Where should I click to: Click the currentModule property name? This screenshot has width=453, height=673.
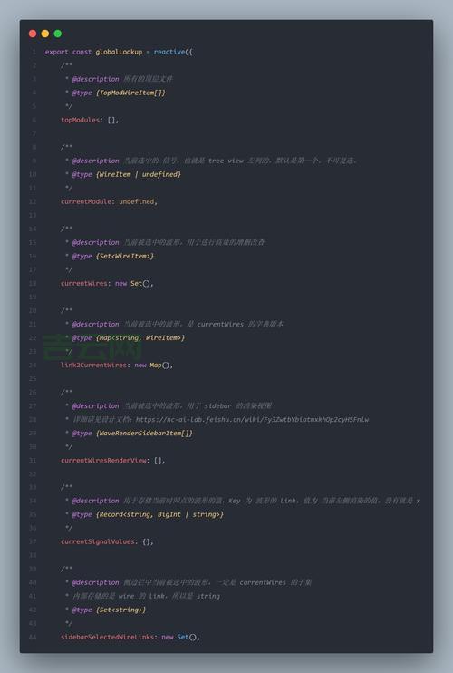(86, 201)
